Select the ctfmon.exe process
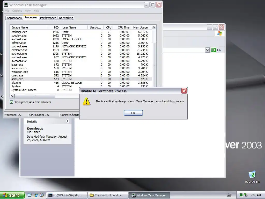This screenshot has width=265, height=199. pyautogui.click(x=80, y=43)
